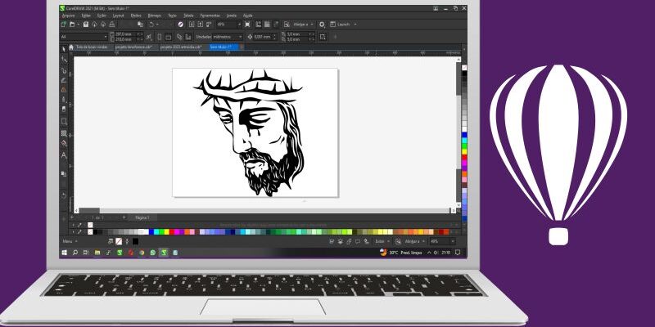Click the Options gear icon in the toolbar
The image size is (655, 327).
(x=321, y=25)
